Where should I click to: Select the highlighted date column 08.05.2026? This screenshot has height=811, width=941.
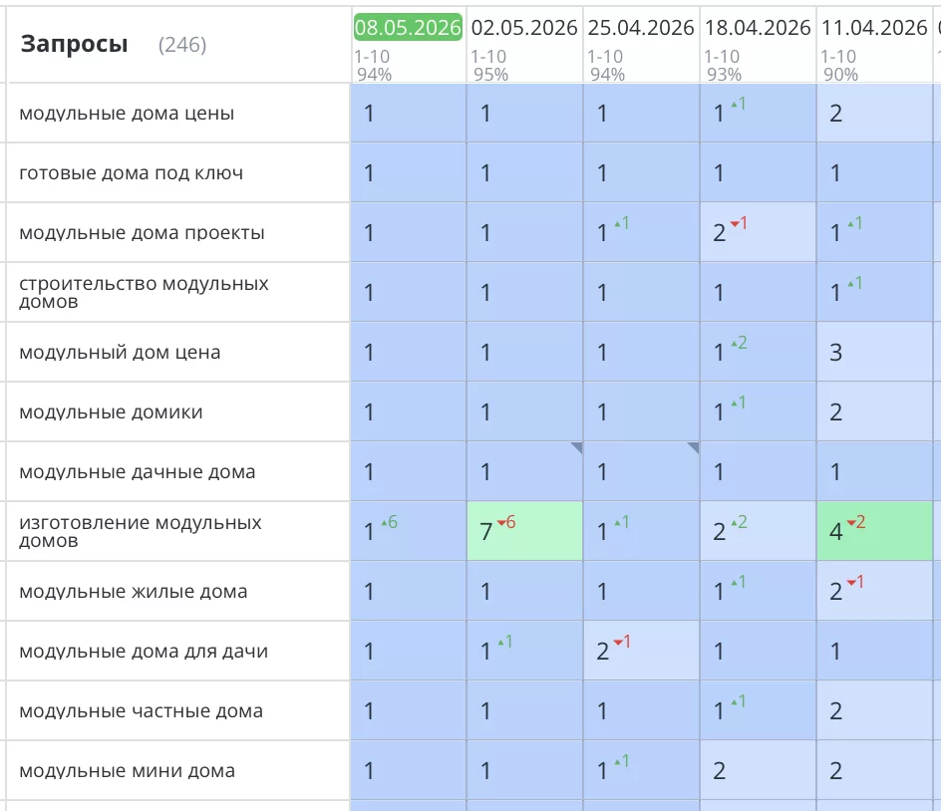pos(408,28)
